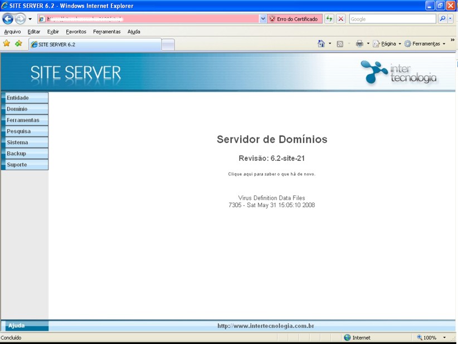Click the Print icon

click(359, 44)
